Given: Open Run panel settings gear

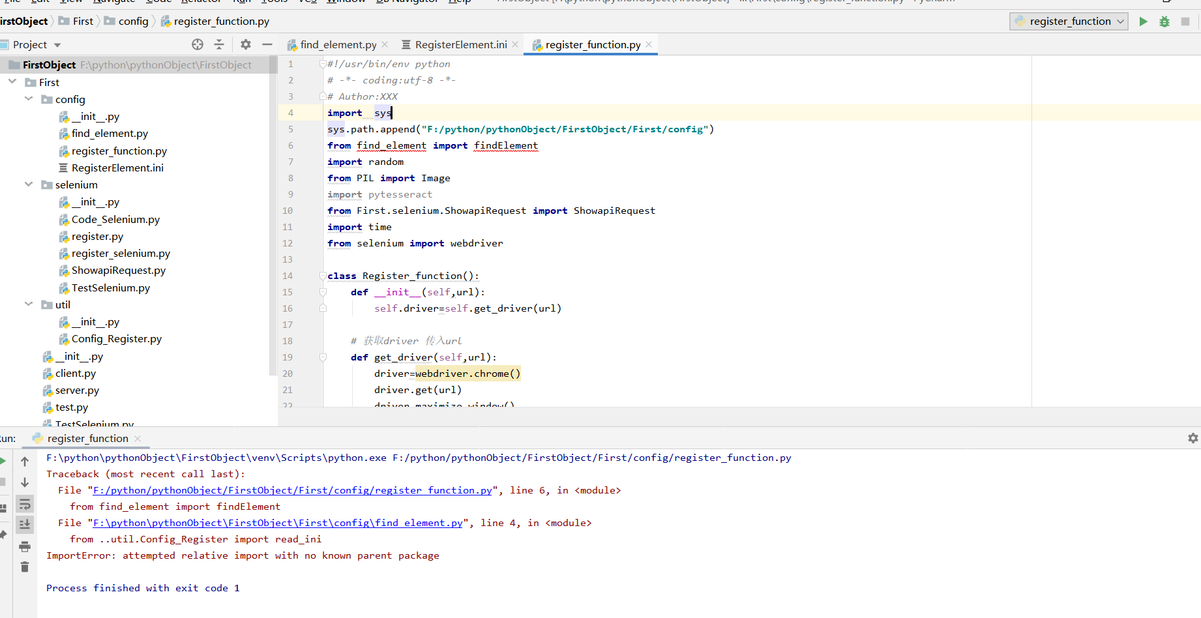Looking at the screenshot, I should pyautogui.click(x=1193, y=438).
